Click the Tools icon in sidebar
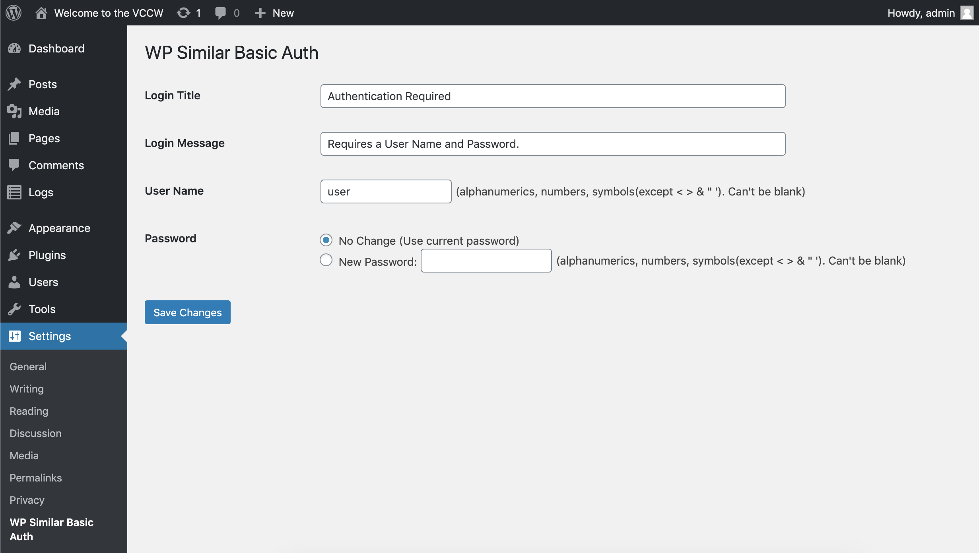This screenshot has height=553, width=979. pos(15,308)
